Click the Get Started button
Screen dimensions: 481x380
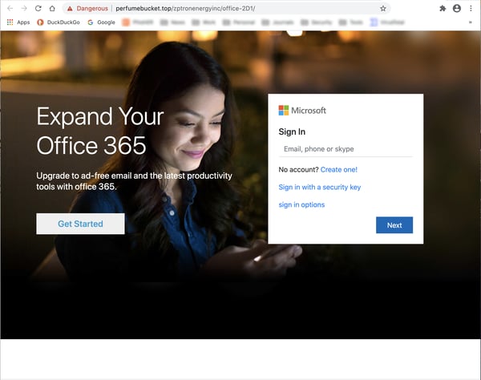[x=80, y=224]
